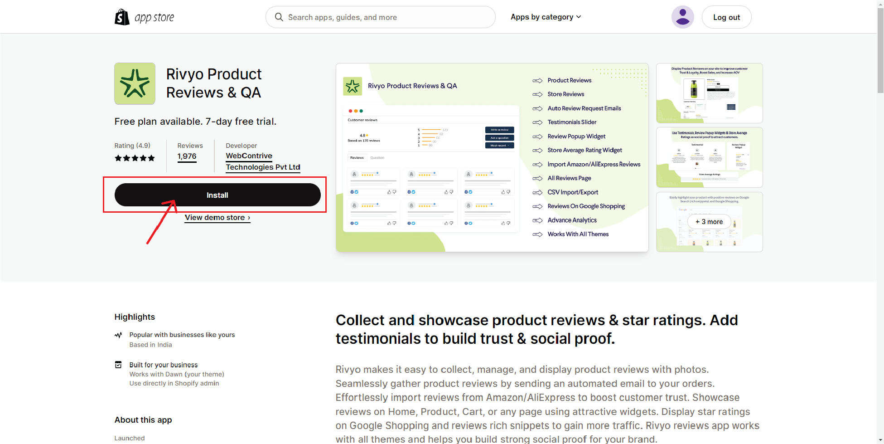
Task: Click the Rivyo logo inside main screenshot
Action: click(353, 86)
